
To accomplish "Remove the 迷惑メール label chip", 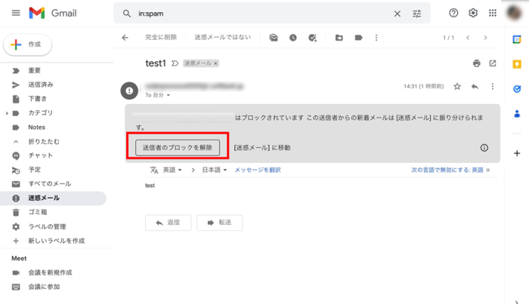I will click(x=215, y=63).
